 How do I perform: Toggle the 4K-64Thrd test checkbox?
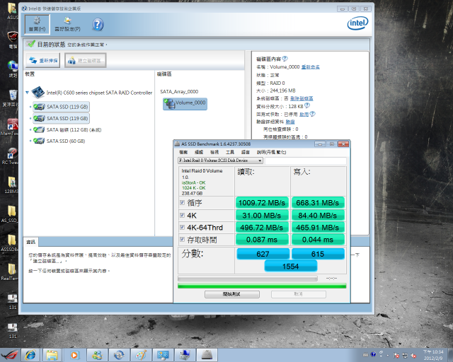click(183, 228)
